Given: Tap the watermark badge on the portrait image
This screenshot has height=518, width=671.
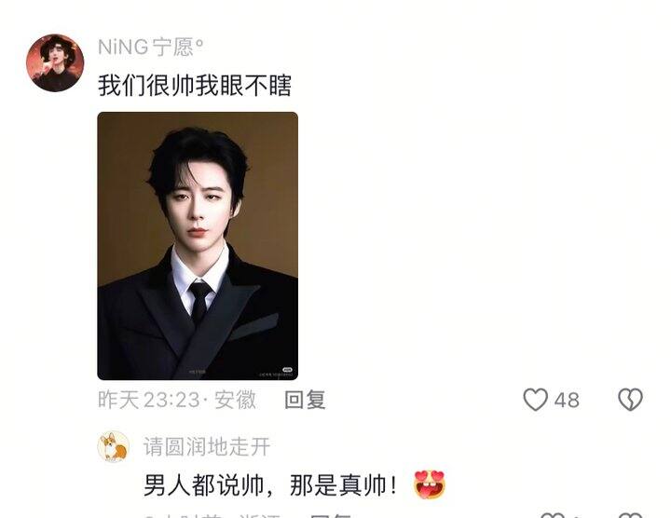Looking at the screenshot, I should click(288, 369).
